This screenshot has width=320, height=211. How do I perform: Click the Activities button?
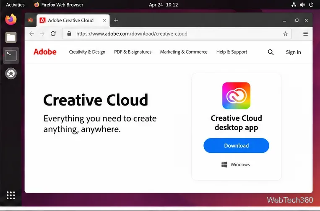(15, 5)
